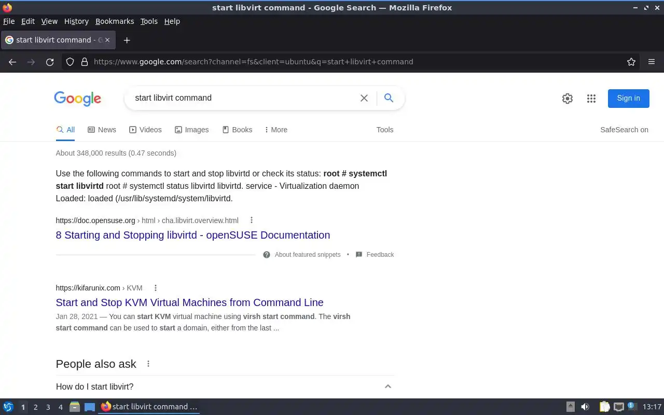This screenshot has height=415, width=664.
Task: Open 'Start and Stop KVM Virtual Machines' link
Action: click(190, 302)
